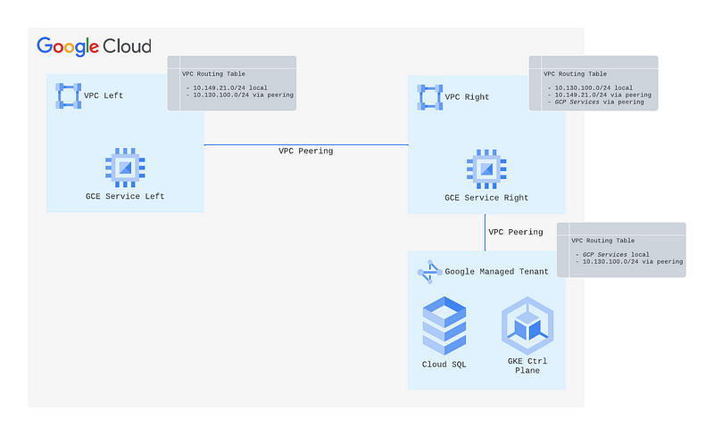Image resolution: width=714 pixels, height=435 pixels.
Task: Click the Google Cloud logo
Action: tap(95, 46)
